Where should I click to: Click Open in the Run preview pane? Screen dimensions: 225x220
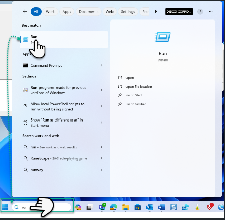pyautogui.click(x=129, y=78)
